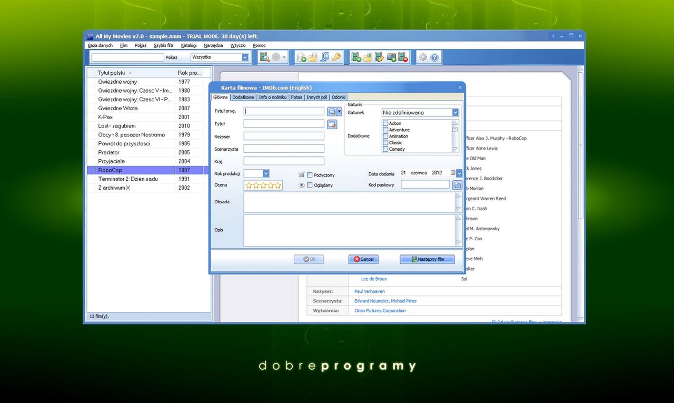Click the toolbar search box left of Pokaż
Image resolution: width=674 pixels, height=403 pixels.
tap(127, 57)
